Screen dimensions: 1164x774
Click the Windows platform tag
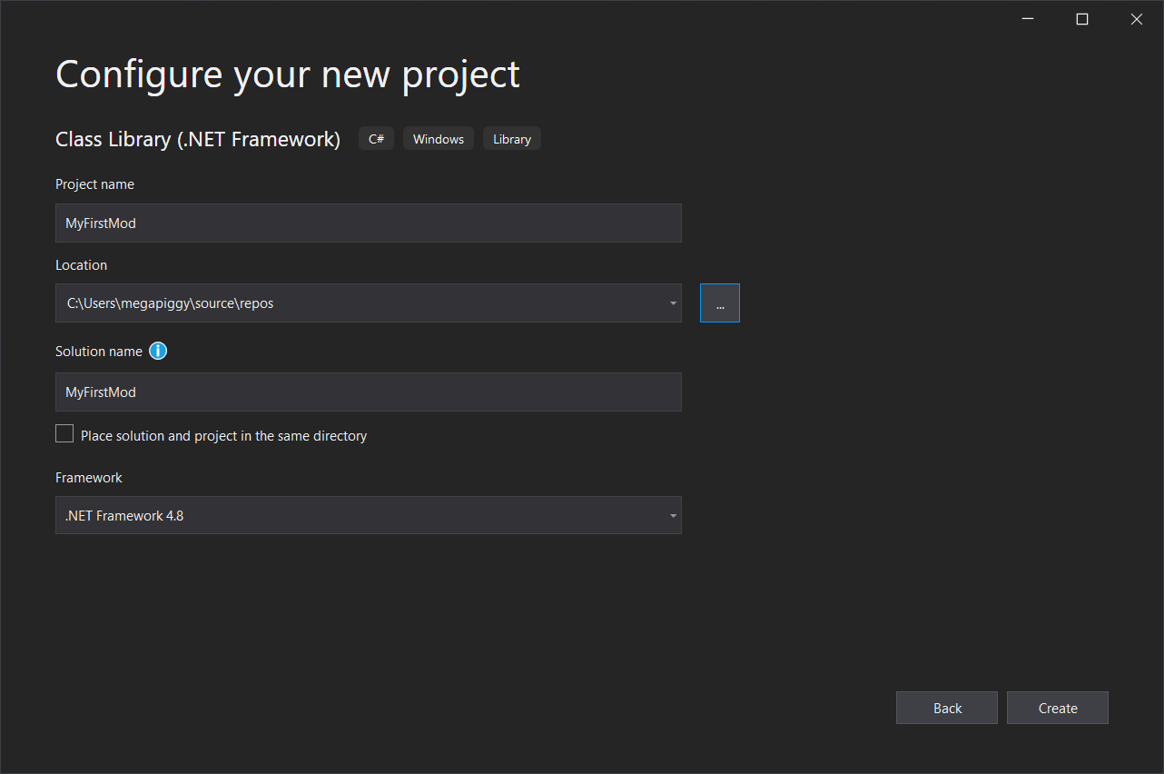(438, 138)
